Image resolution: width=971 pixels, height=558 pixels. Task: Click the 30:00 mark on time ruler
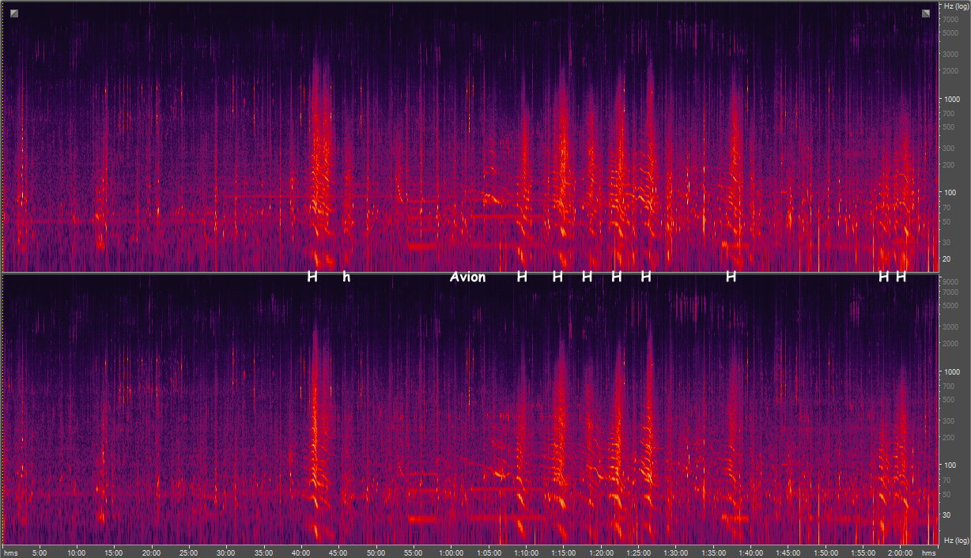[x=226, y=552]
